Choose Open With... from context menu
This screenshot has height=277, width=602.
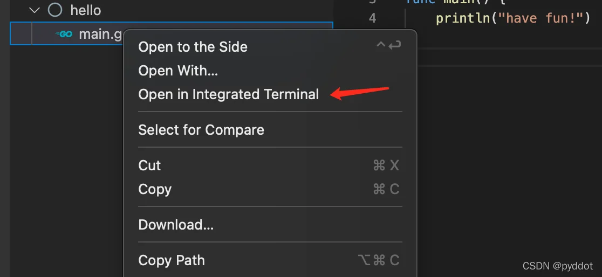[x=178, y=71]
